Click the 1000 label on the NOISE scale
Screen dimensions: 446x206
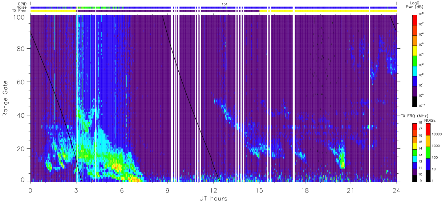click(x=437, y=146)
